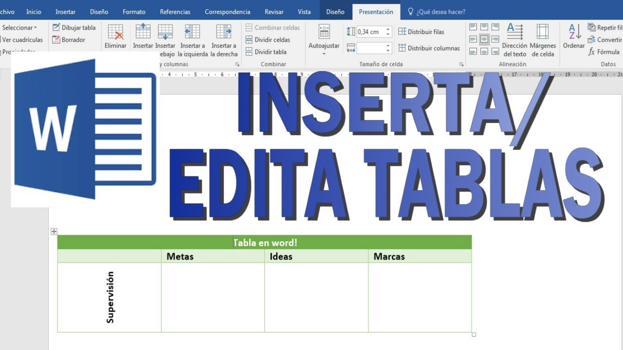Open Tamaño de celda dialog launcher

pos(461,64)
